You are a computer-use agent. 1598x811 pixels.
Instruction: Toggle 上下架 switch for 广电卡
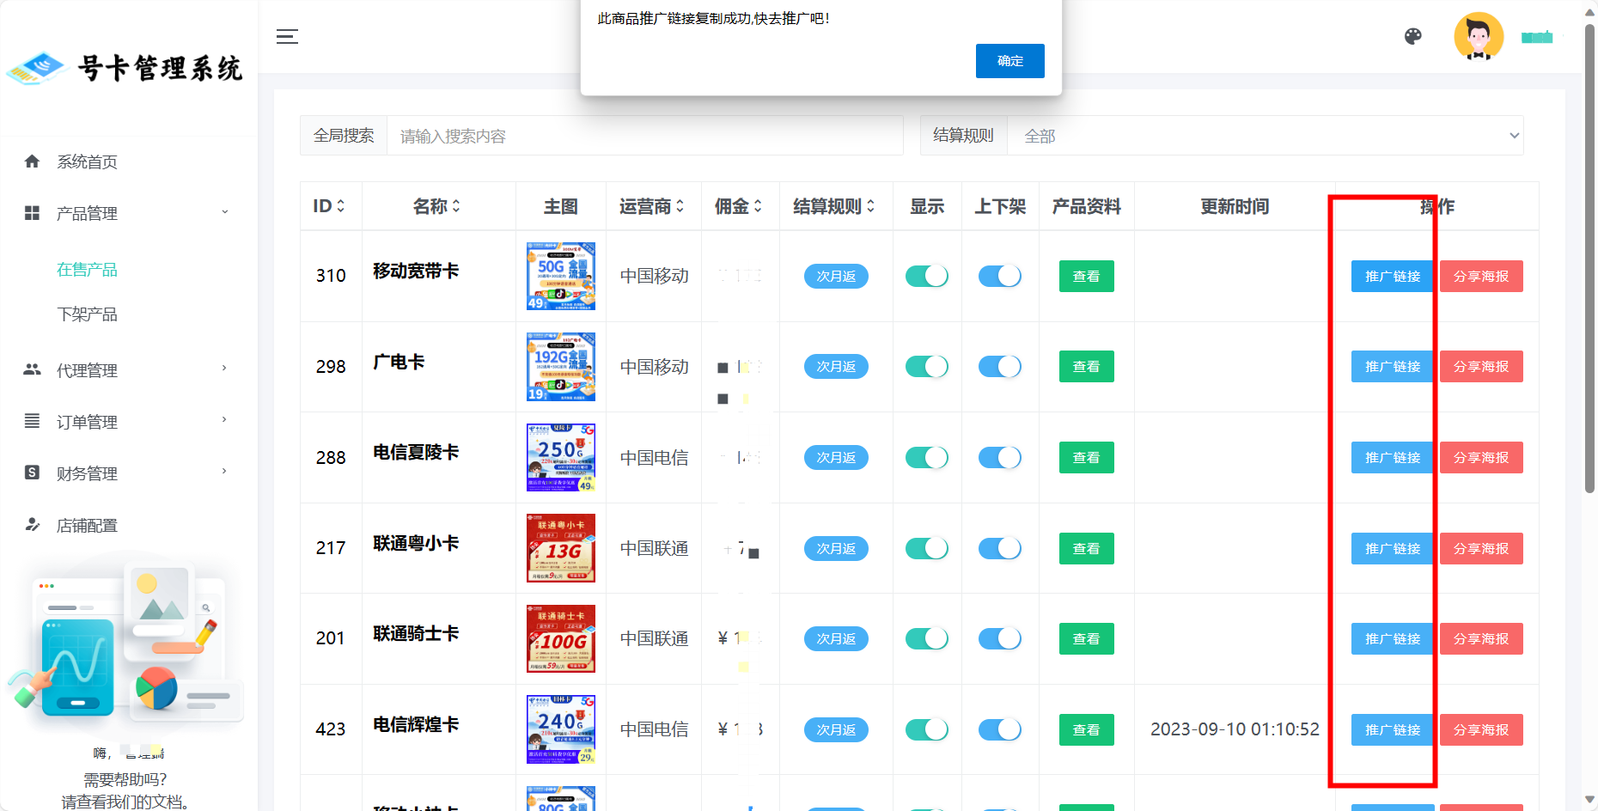(x=999, y=367)
